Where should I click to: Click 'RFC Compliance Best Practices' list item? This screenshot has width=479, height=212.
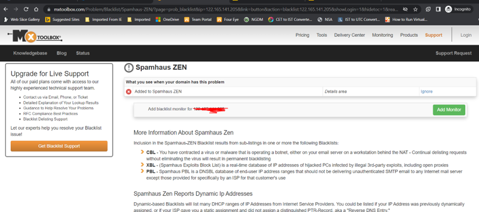tap(50, 114)
